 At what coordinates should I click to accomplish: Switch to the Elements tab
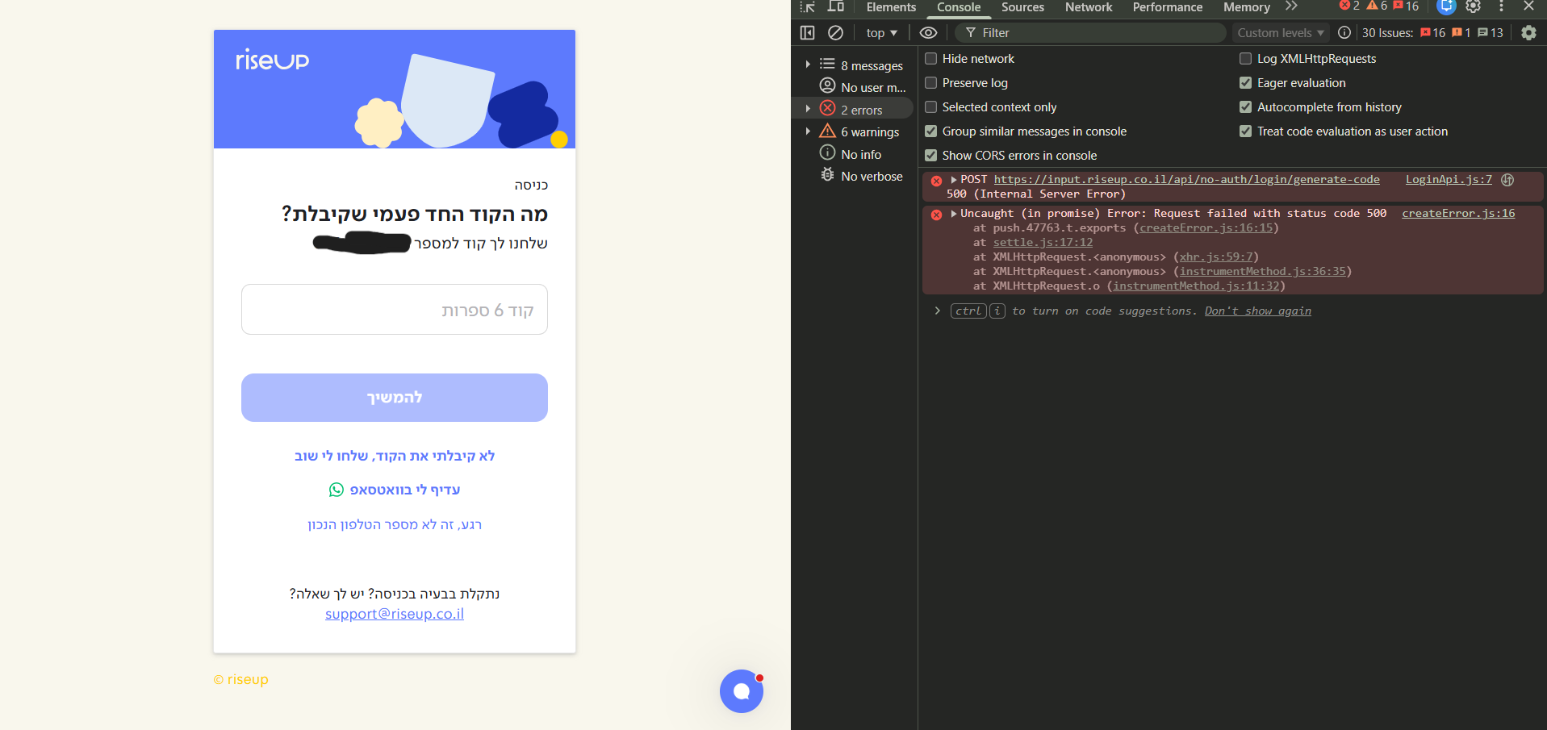[891, 7]
